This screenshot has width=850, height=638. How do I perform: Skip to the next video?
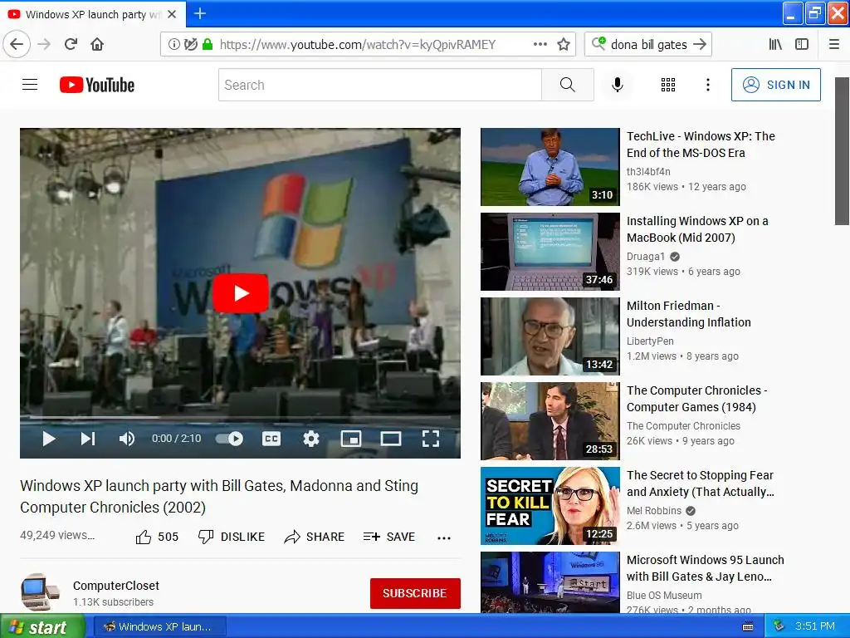point(88,439)
